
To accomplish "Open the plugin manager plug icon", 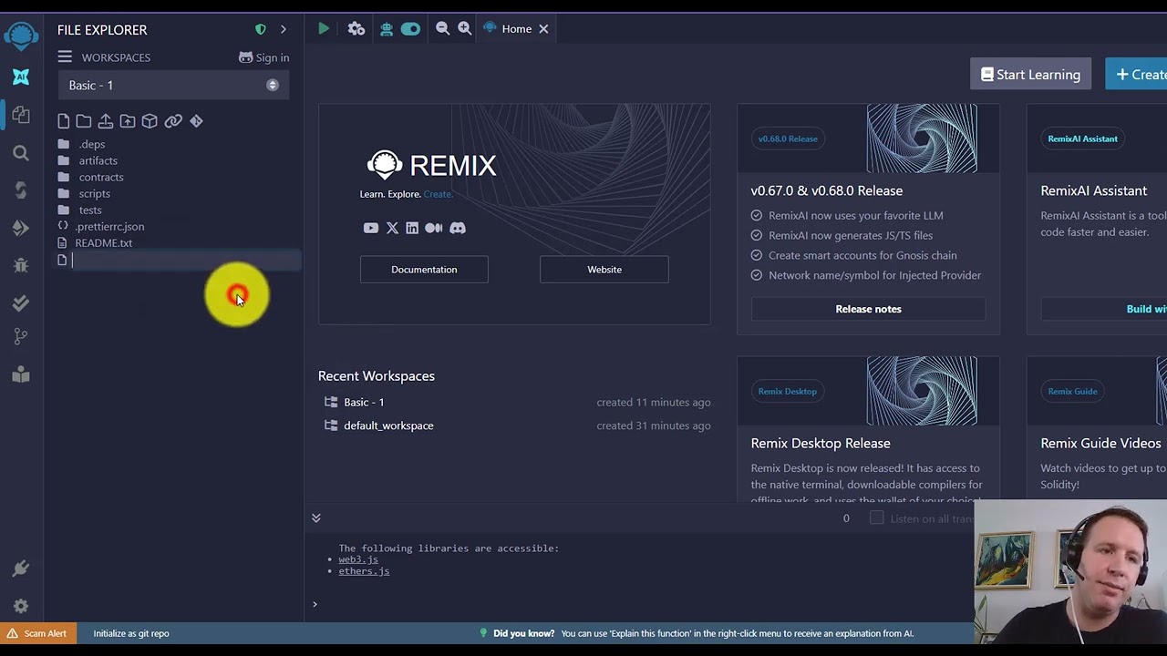I will click(x=21, y=569).
